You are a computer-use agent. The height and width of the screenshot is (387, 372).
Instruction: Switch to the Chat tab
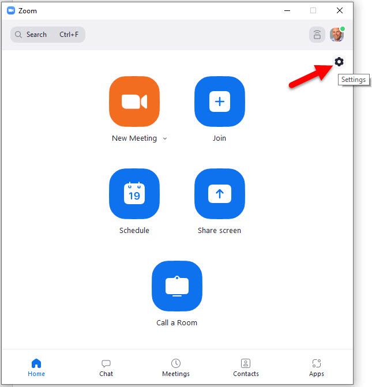coord(106,367)
